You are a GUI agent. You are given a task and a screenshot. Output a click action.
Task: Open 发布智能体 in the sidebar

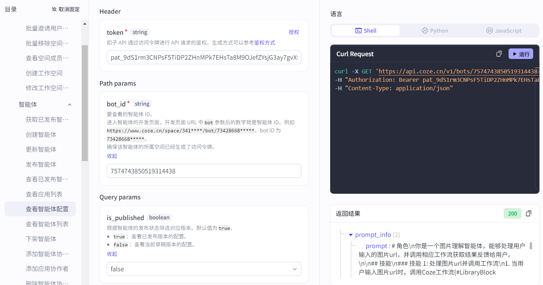pos(41,164)
